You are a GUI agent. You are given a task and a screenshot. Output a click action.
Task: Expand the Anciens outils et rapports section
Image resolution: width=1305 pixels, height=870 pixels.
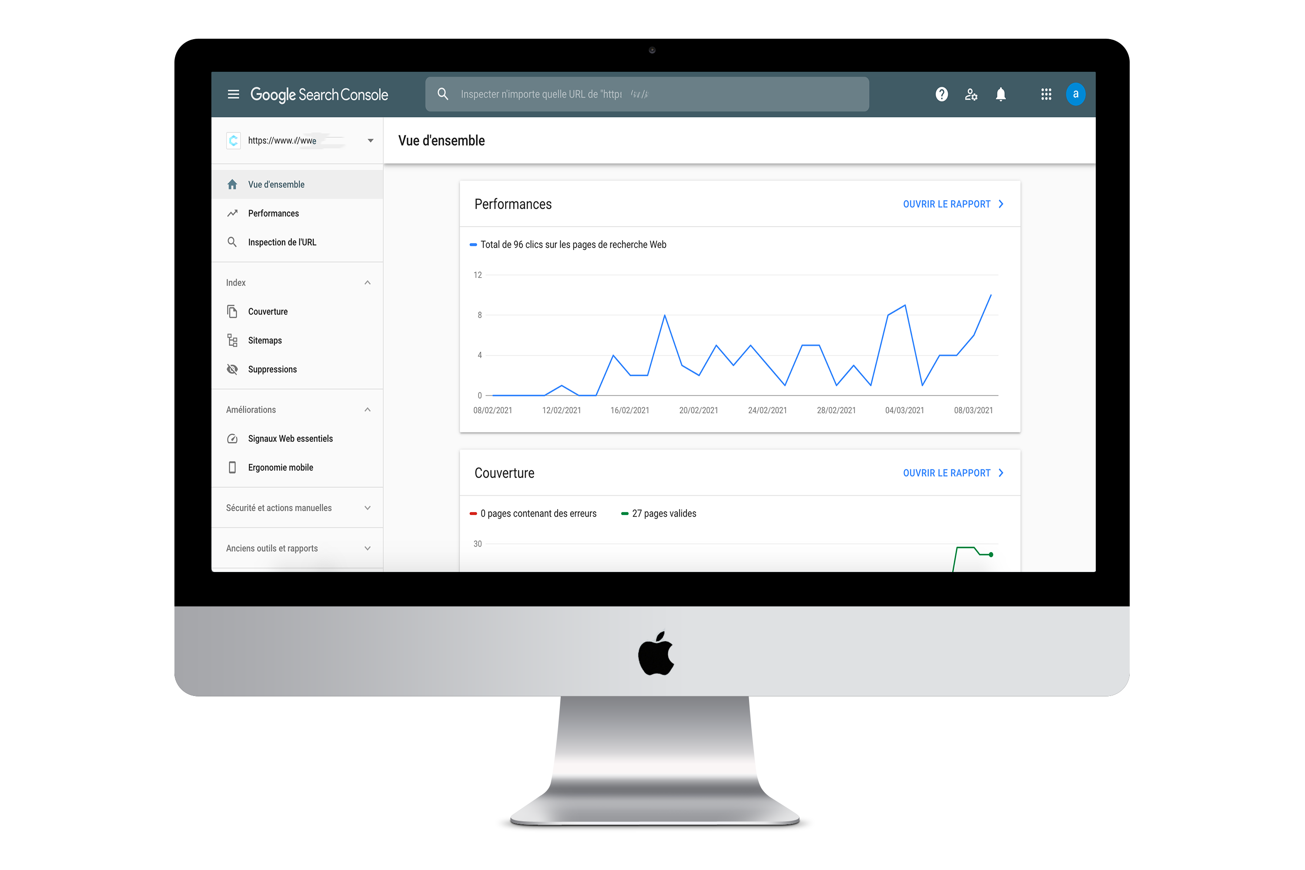point(367,549)
